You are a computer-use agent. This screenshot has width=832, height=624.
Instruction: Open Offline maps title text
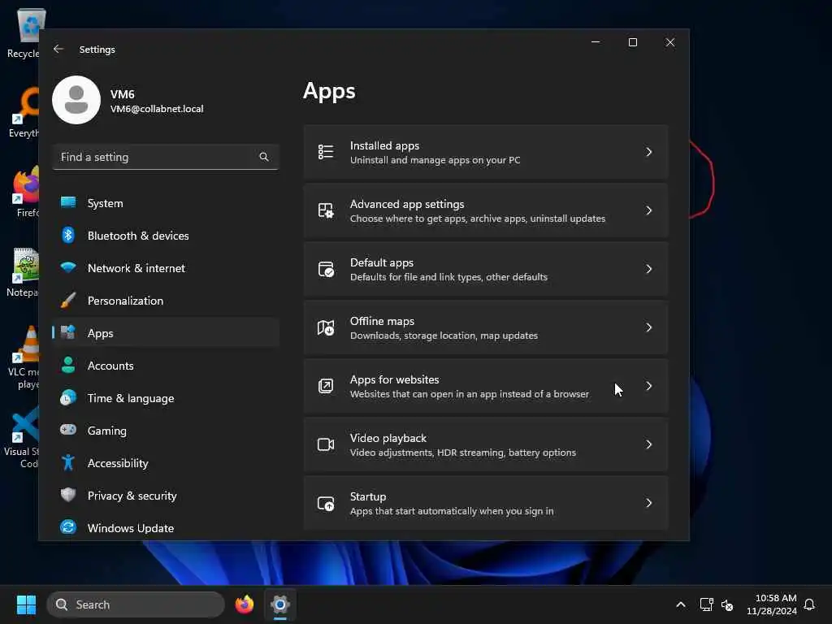click(x=382, y=321)
